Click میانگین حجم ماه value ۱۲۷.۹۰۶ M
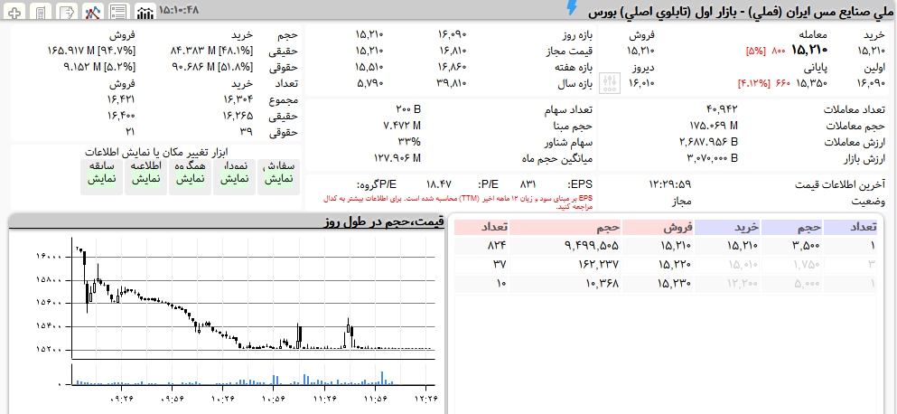This screenshot has height=414, width=897. 397,157
